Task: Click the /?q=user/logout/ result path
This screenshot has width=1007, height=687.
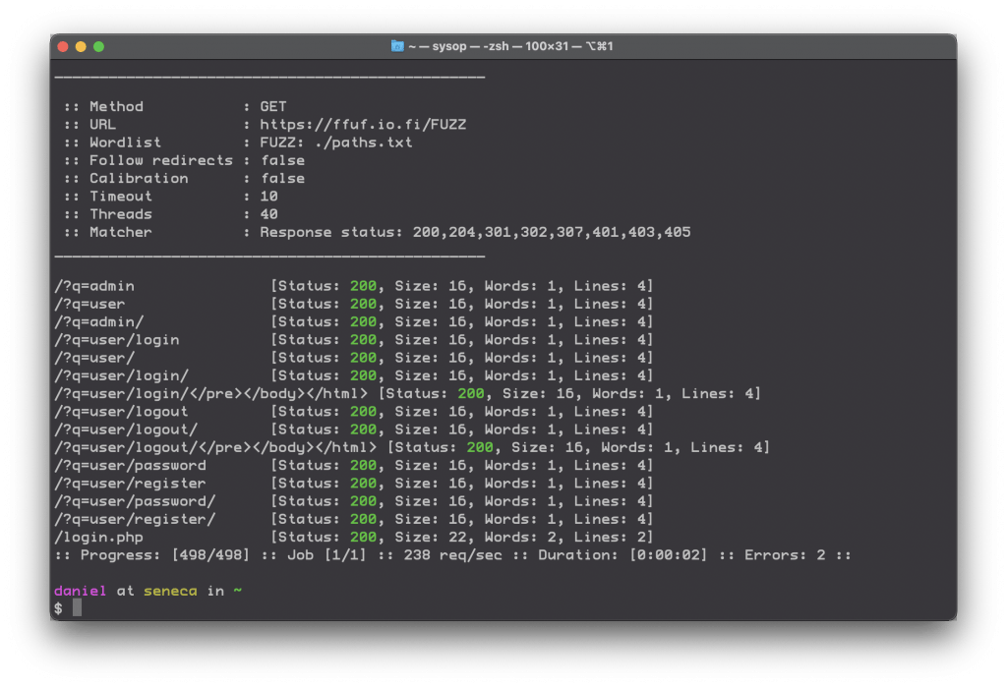Action: coord(126,429)
